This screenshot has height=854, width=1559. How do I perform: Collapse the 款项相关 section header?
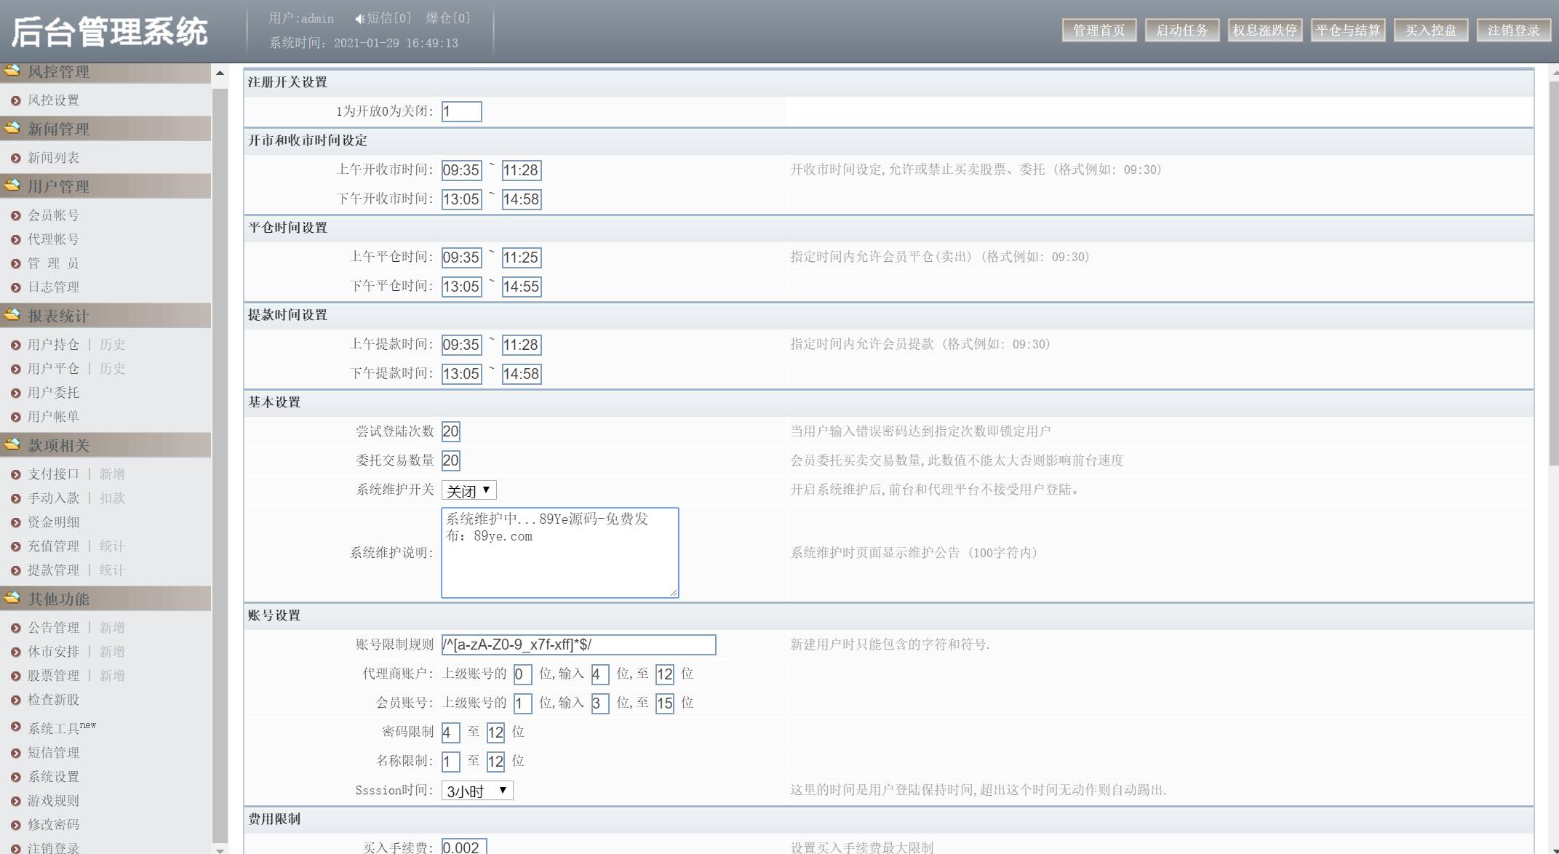pos(105,445)
